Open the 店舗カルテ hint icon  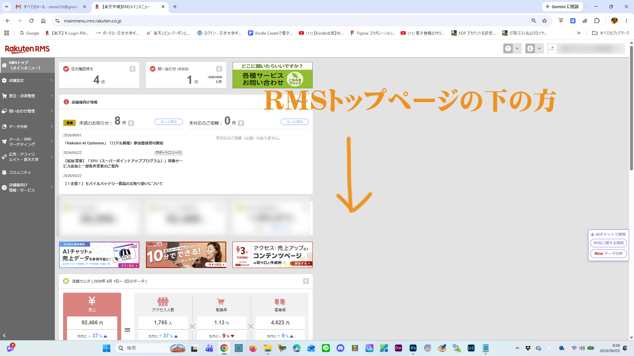306,281
